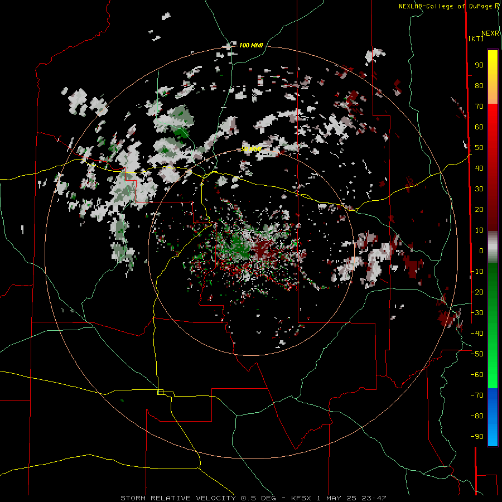The image size is (502, 502).
Task: Click the -30 value on the velocity scale
Action: 477,313
